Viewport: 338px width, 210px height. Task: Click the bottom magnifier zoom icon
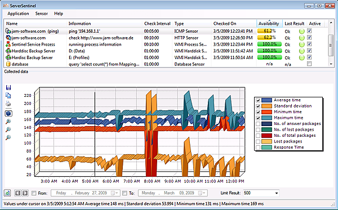point(8,137)
